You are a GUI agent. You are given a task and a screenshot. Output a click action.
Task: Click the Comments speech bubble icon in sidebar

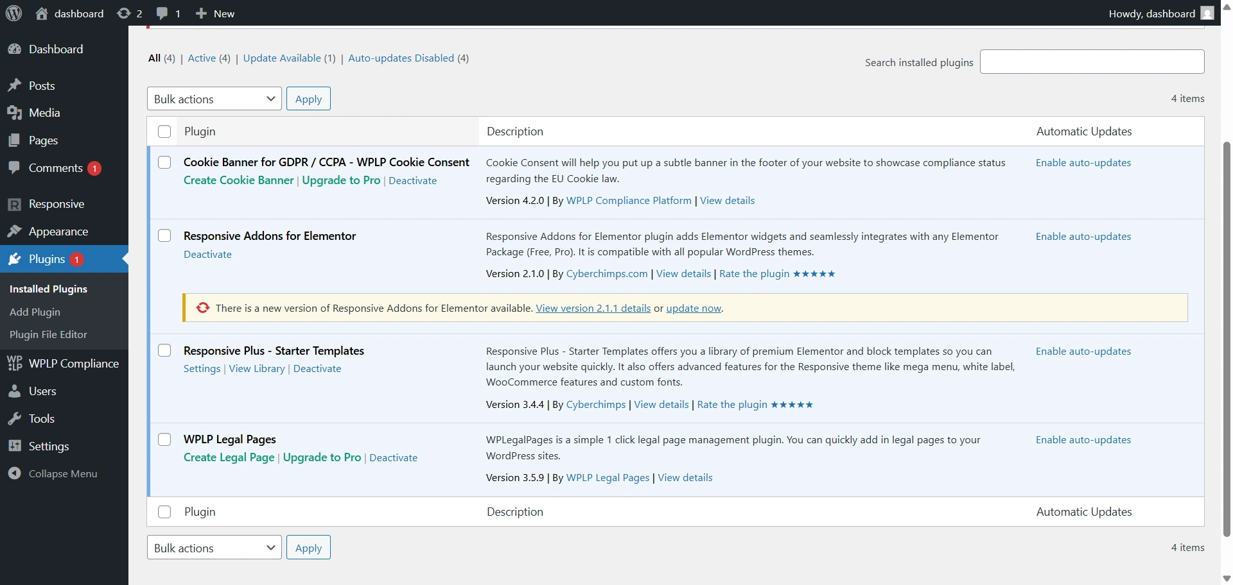click(x=15, y=168)
